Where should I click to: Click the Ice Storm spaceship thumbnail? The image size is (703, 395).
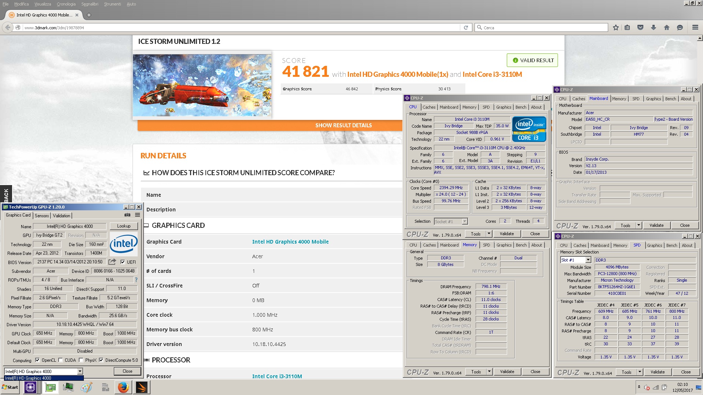tap(202, 85)
